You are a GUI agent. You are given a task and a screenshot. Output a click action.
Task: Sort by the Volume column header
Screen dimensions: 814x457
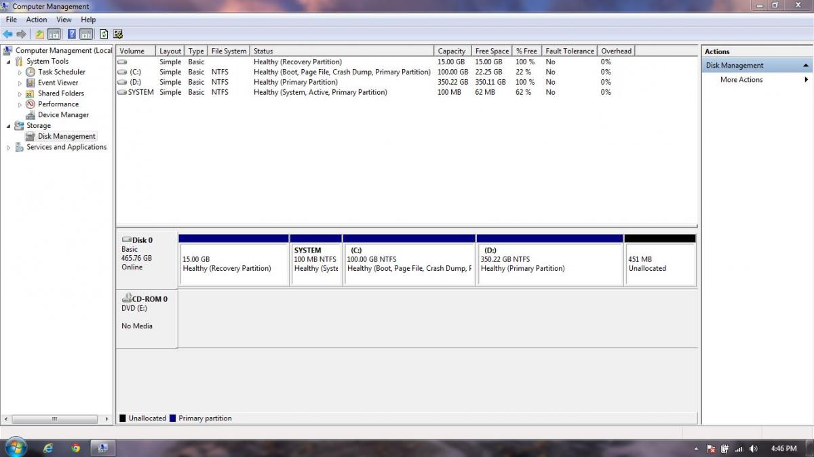pos(136,51)
